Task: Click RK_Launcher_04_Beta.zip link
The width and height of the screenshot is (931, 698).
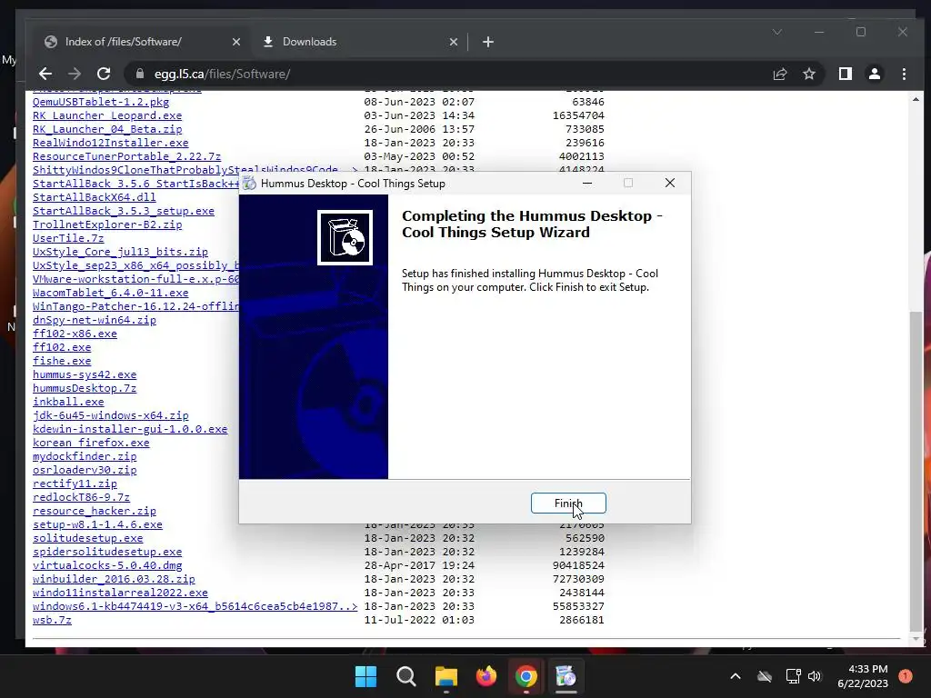Action: (107, 129)
